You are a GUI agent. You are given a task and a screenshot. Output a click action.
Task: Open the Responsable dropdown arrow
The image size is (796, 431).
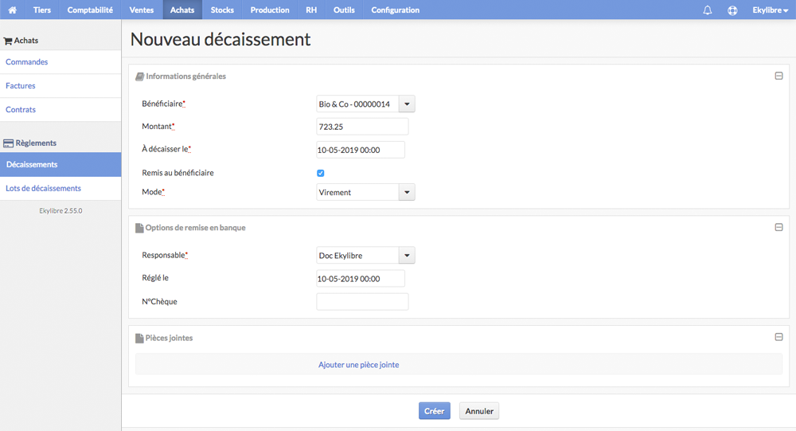407,255
